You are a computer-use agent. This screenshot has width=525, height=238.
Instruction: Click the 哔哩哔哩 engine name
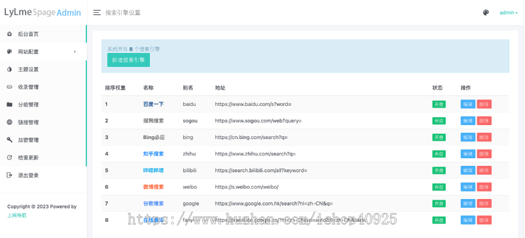[153, 170]
